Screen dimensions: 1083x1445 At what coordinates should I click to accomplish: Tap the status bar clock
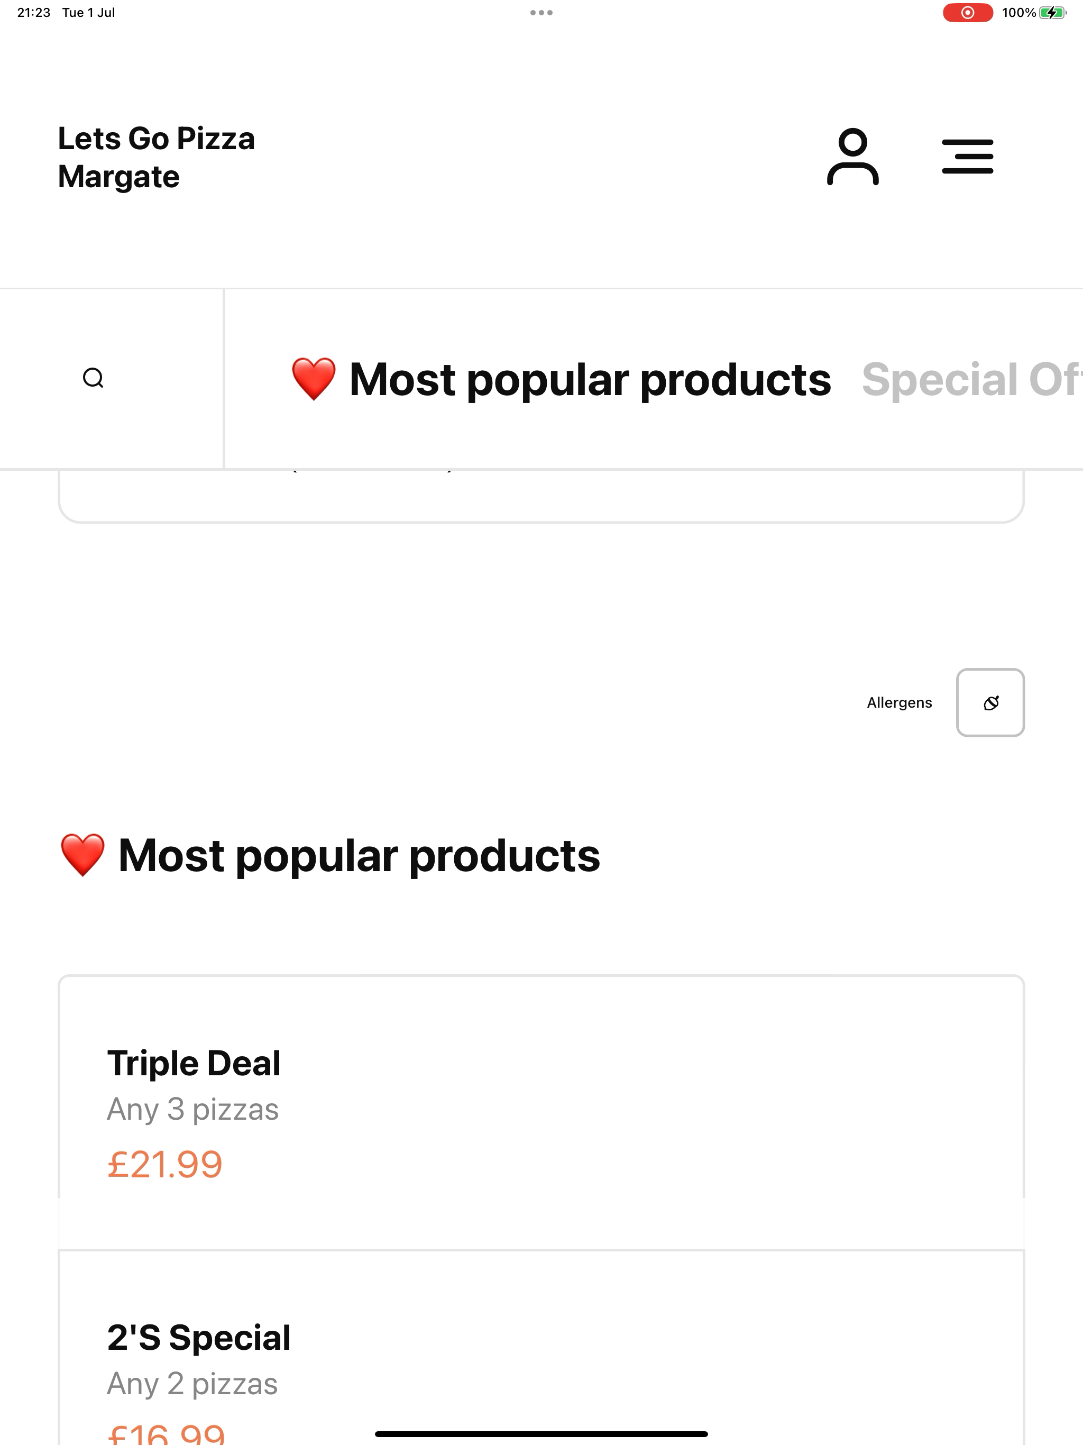33,12
